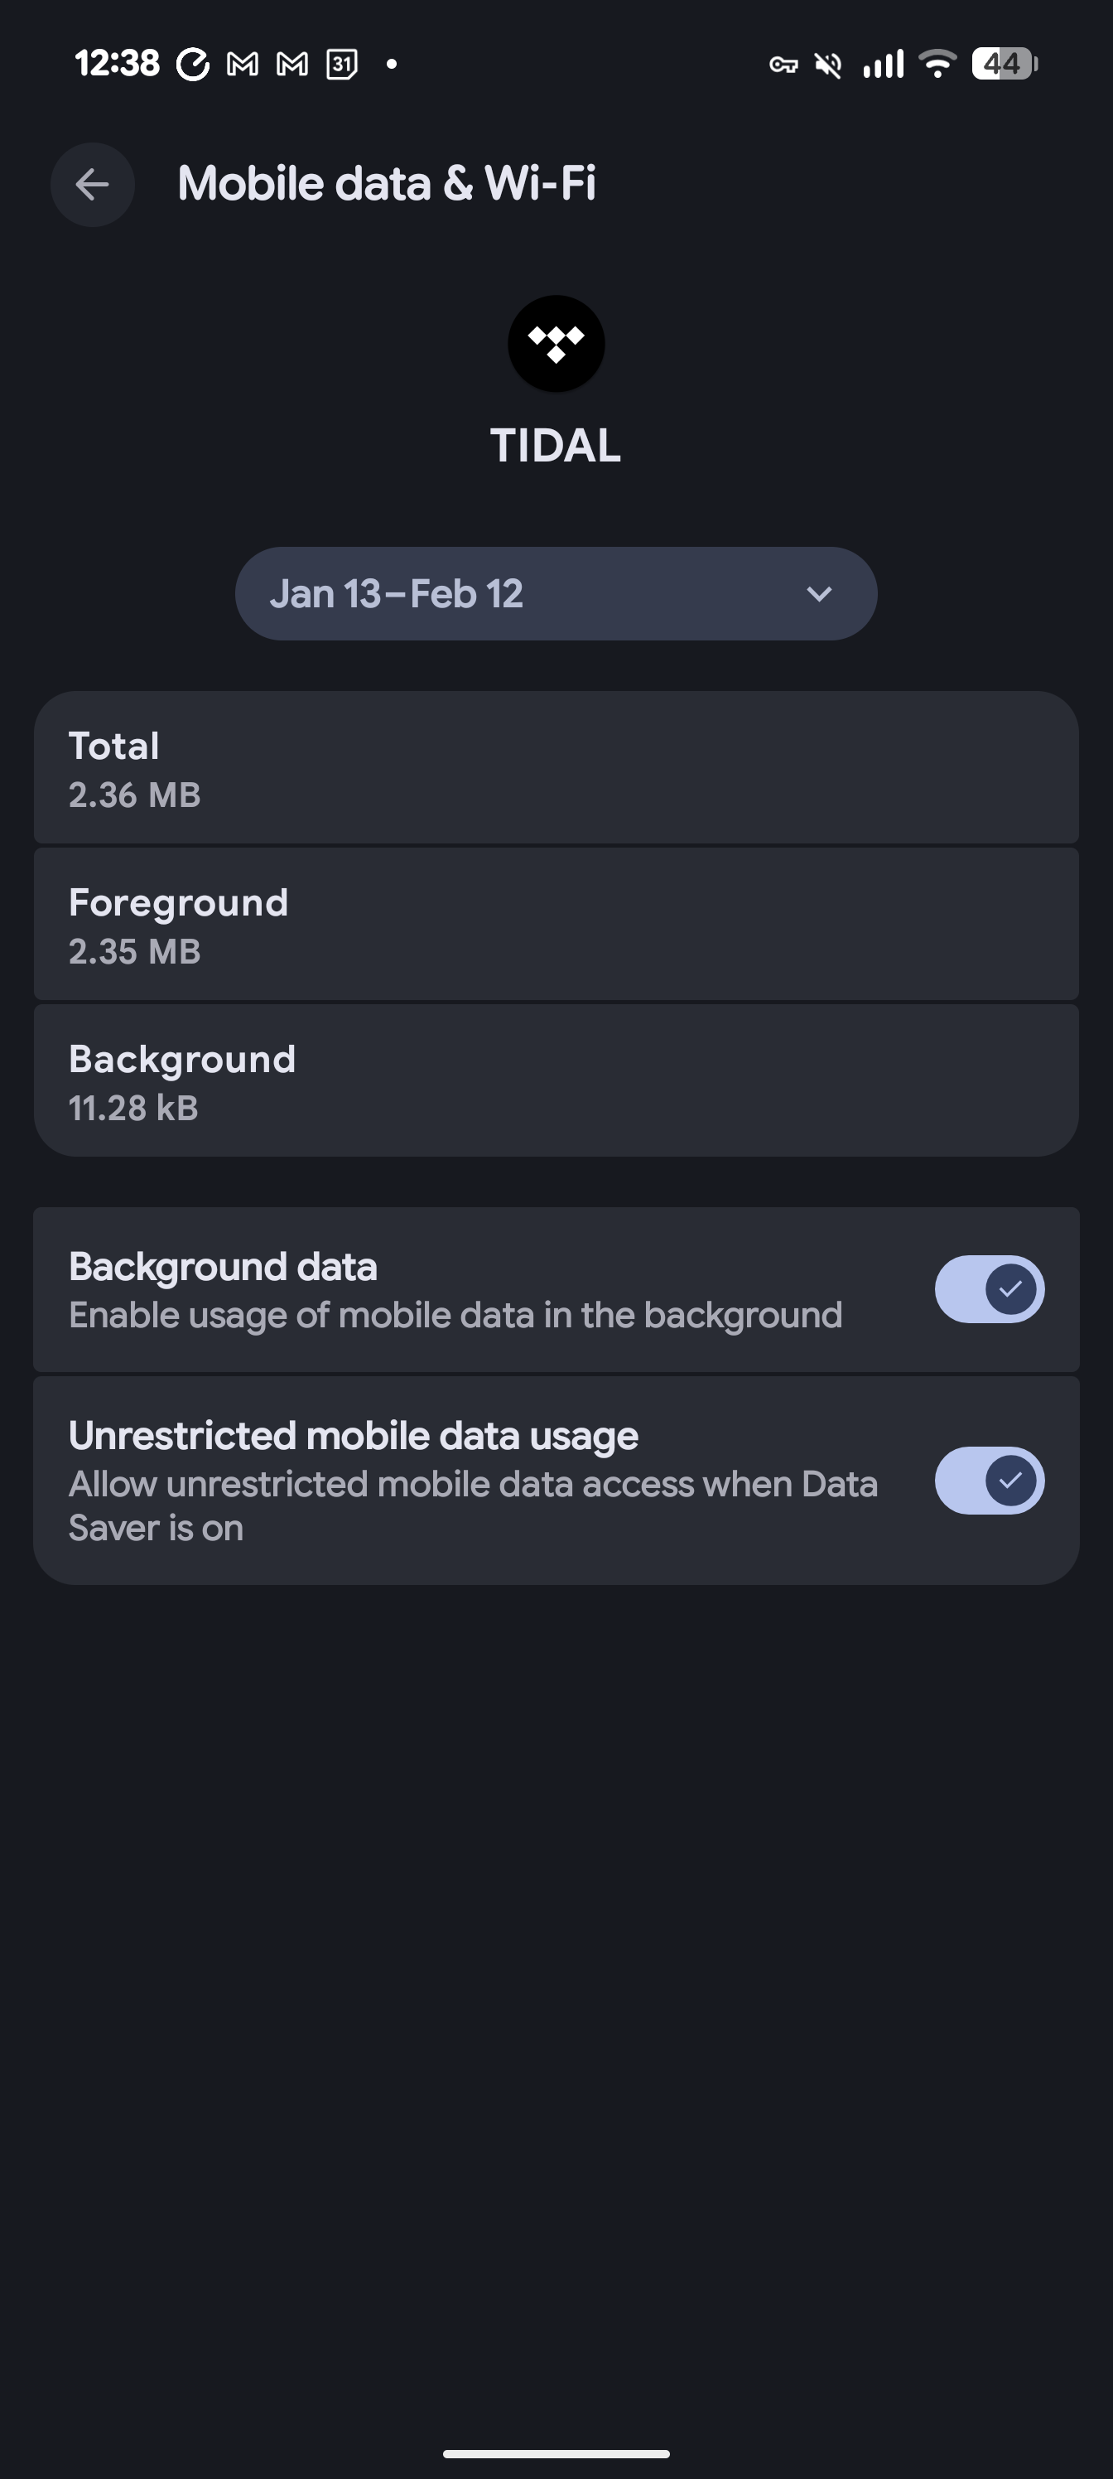Tap the Unrestricted mobile data usage label
The height and width of the screenshot is (2479, 1113).
click(x=353, y=1436)
